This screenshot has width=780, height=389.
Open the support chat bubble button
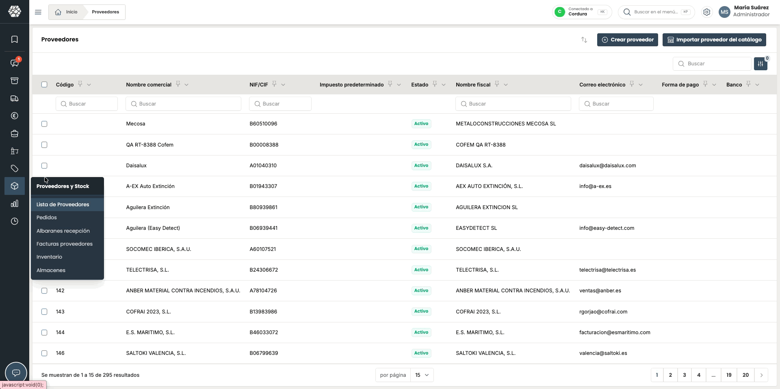point(16,372)
